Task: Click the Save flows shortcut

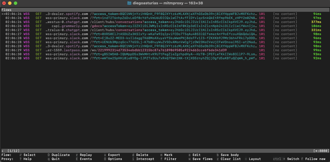Action: 203,159
